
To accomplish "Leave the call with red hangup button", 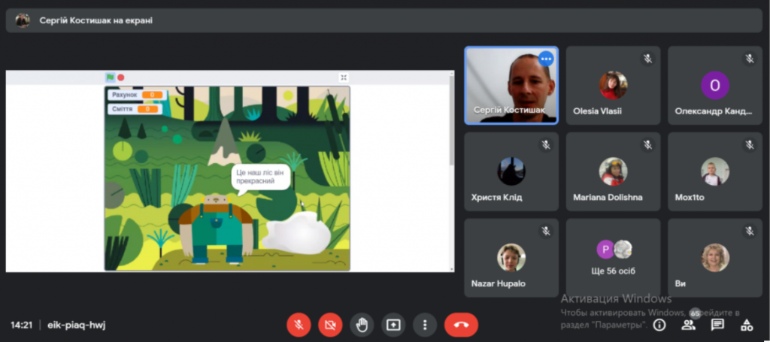I will (x=461, y=325).
